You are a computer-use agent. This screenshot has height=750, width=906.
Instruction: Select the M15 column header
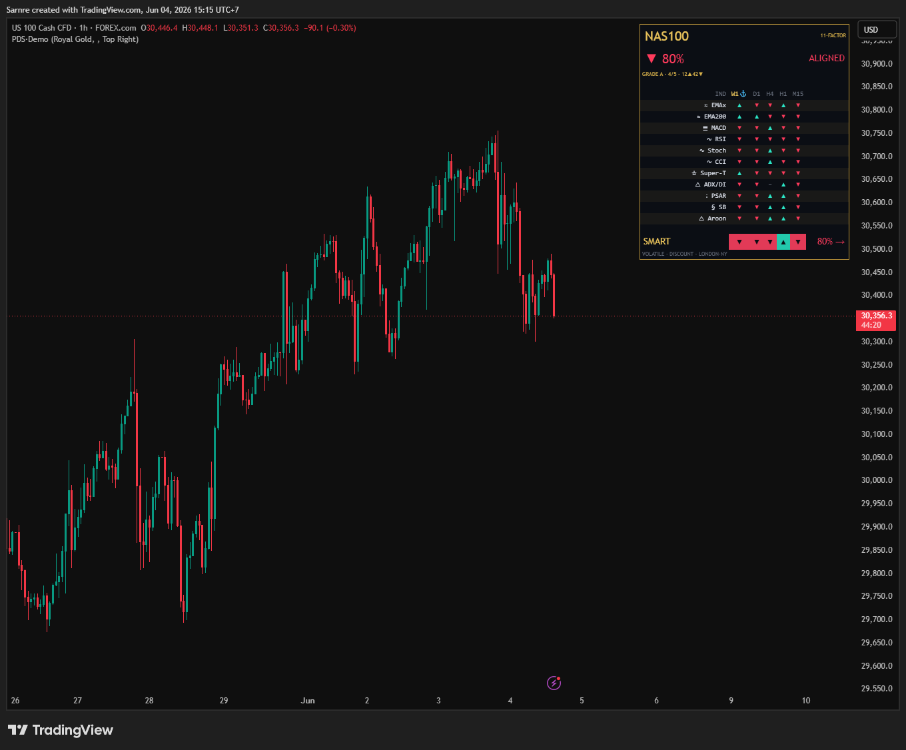pos(798,94)
